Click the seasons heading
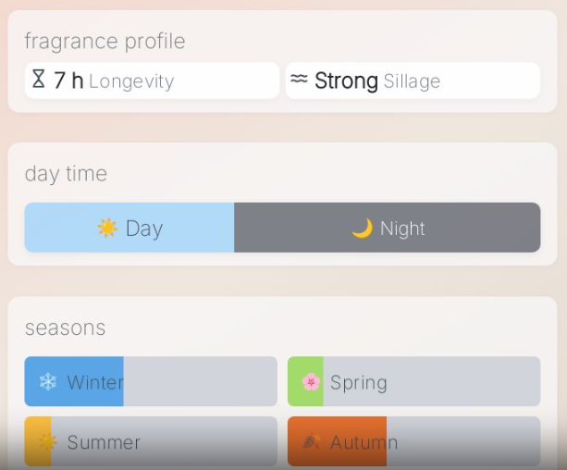The width and height of the screenshot is (567, 470). coord(65,328)
